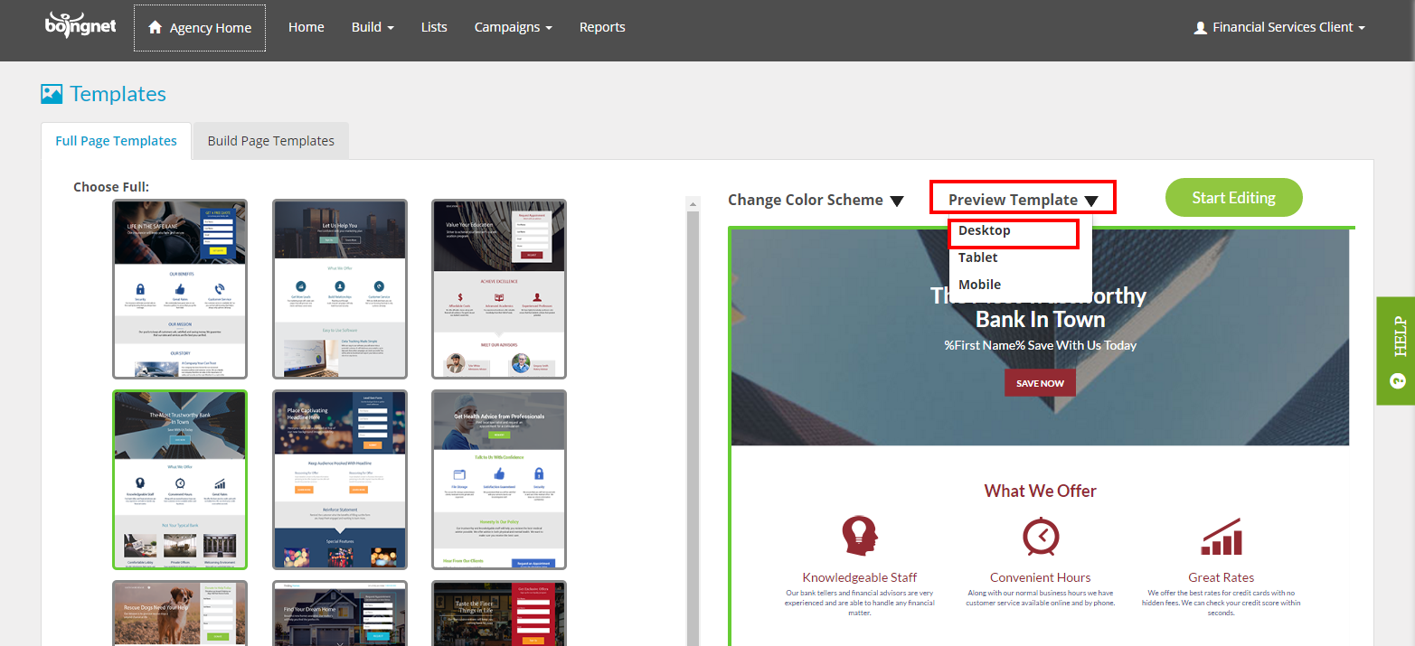Click the "Knowledgeable Staff" title text
This screenshot has width=1415, height=646.
tap(859, 577)
